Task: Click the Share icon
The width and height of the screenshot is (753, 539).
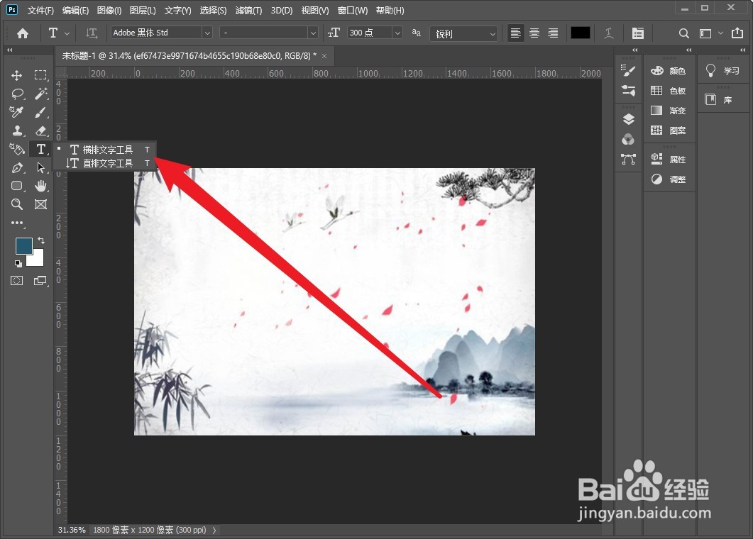Action: [737, 33]
